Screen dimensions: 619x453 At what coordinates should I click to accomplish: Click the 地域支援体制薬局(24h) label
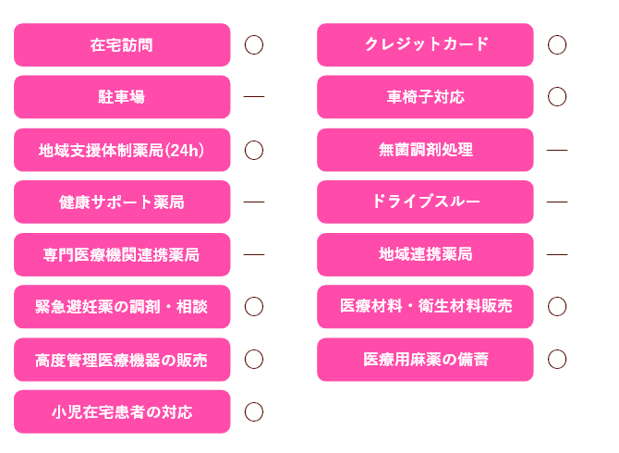tap(122, 150)
